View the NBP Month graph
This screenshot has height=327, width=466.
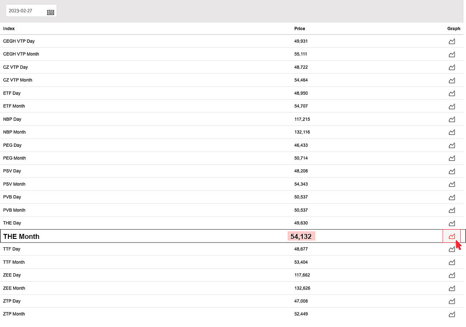coord(452,132)
